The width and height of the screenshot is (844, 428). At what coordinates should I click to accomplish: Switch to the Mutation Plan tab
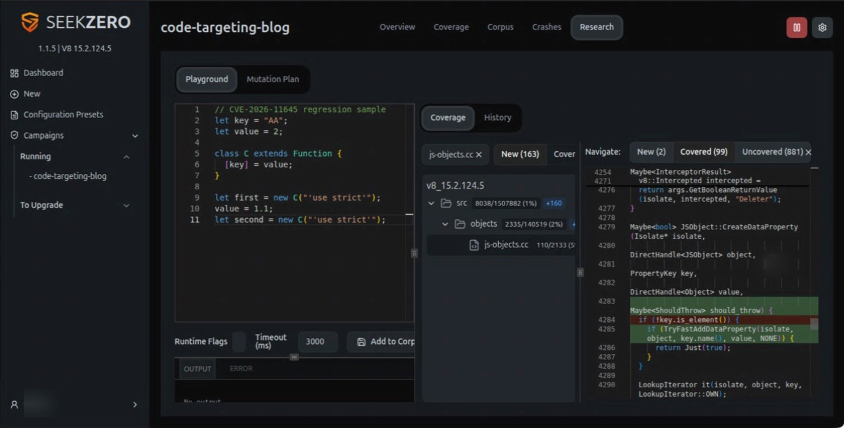point(273,79)
